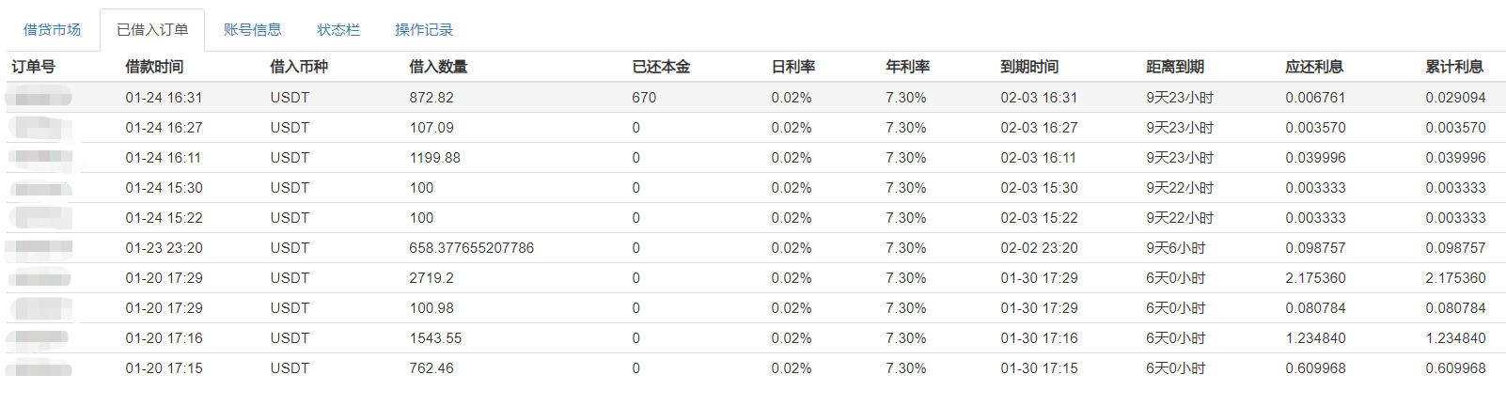This screenshot has width=1506, height=406.
Task: Click the 累计利息 column header
Action: click(x=1453, y=67)
